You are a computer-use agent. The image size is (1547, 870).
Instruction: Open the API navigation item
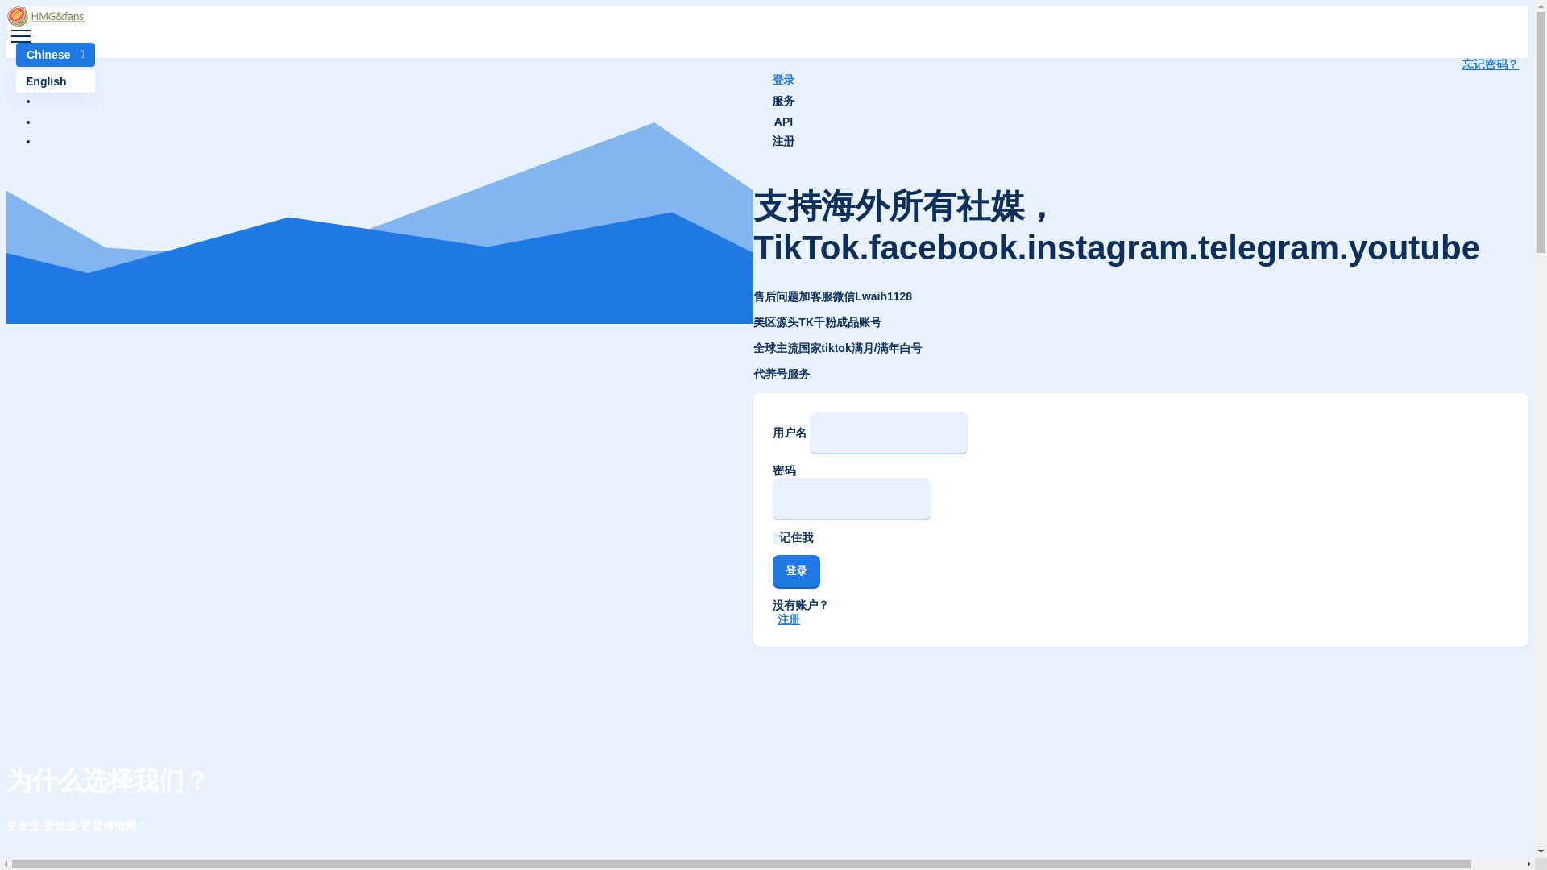[x=783, y=122]
